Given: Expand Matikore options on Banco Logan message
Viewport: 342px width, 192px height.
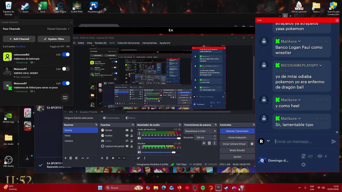Looking at the screenshot, I should click(299, 41).
